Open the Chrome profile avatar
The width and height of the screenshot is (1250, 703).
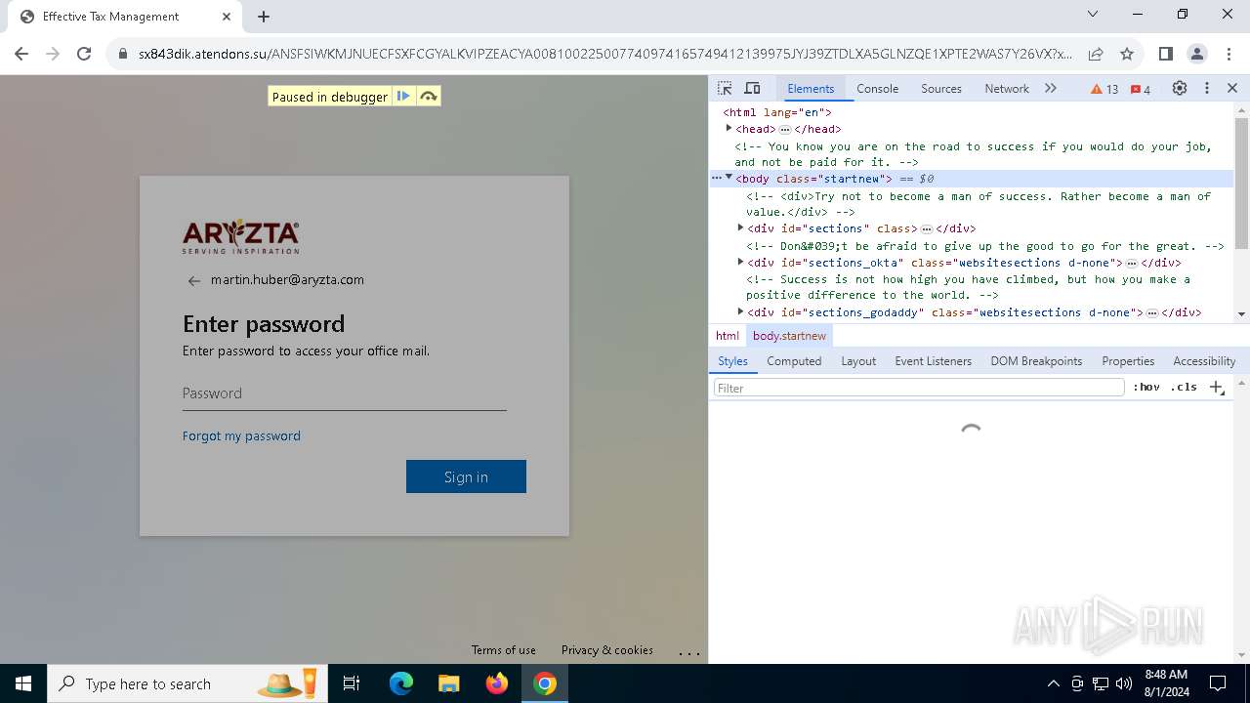click(1197, 54)
